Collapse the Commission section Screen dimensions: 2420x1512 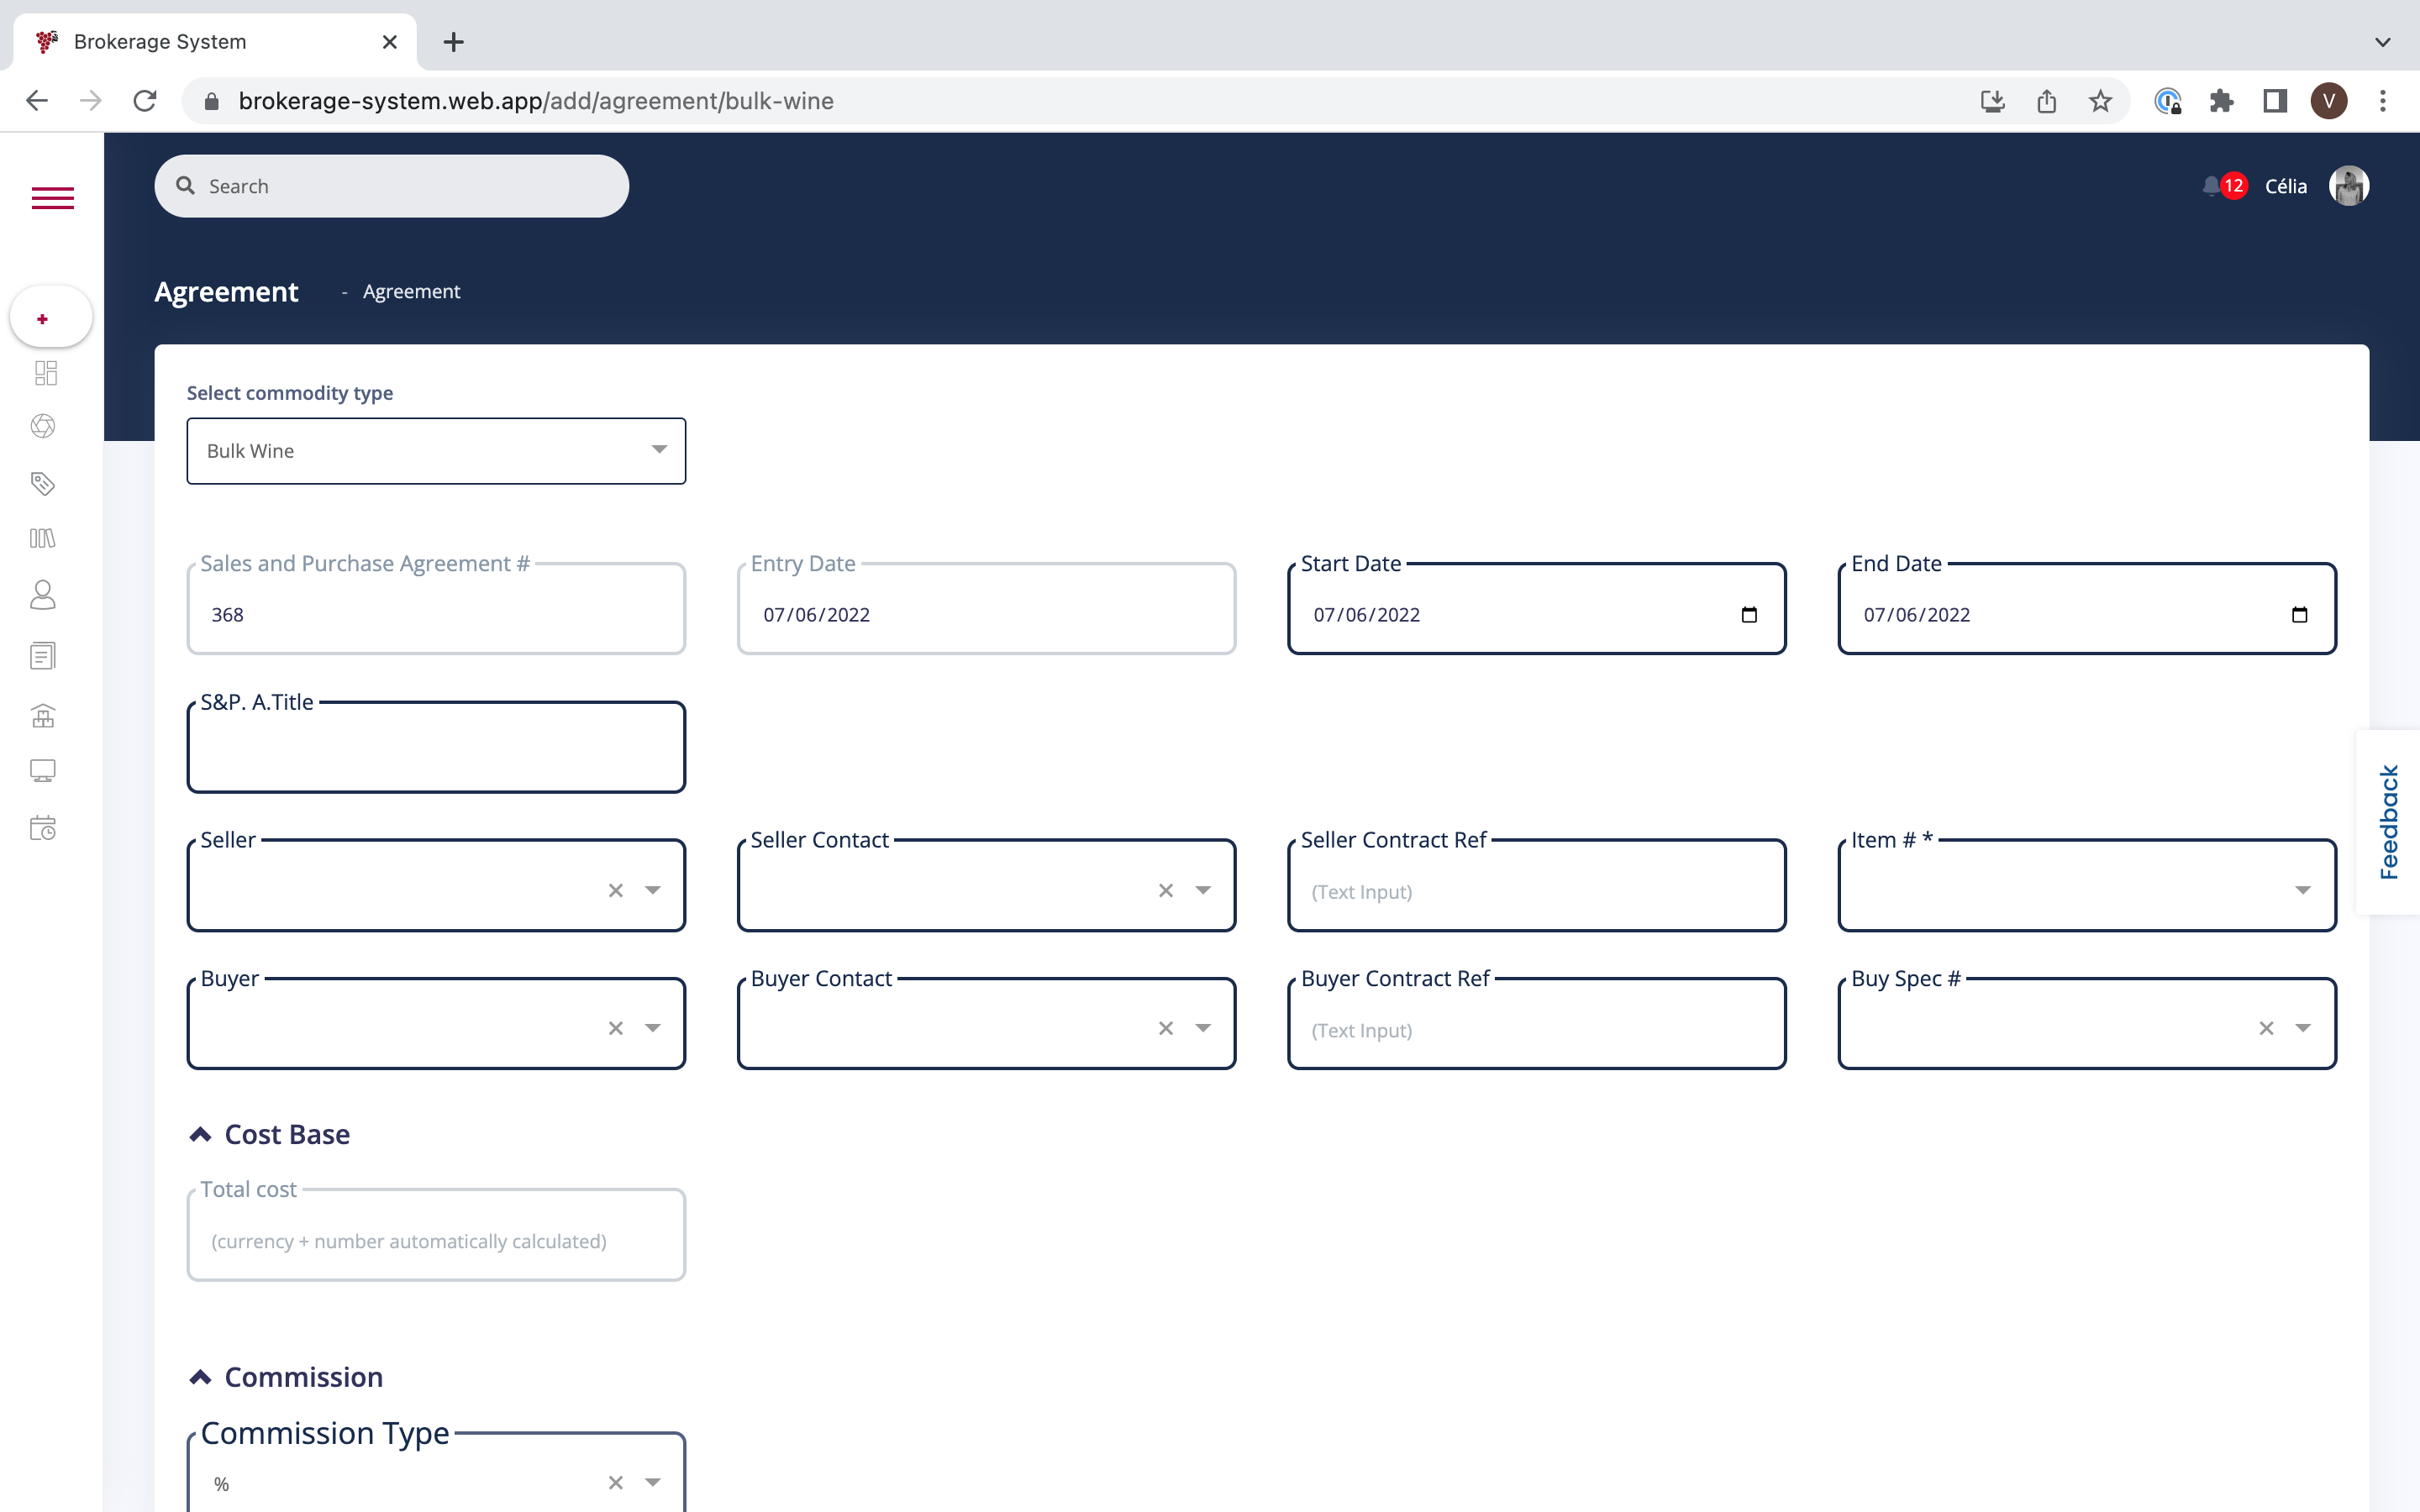[x=200, y=1377]
